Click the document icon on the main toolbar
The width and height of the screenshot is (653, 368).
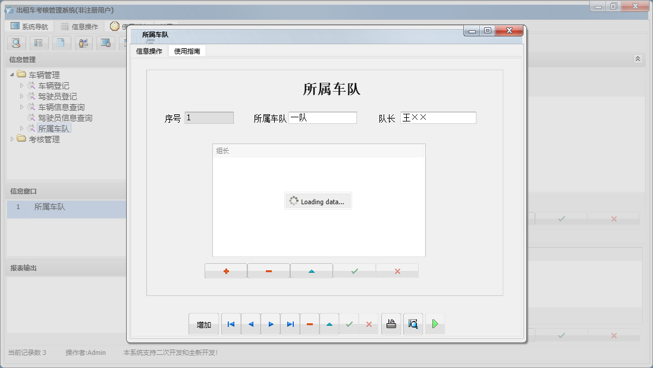[x=61, y=43]
